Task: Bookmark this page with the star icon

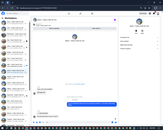Action: [x=149, y=8]
